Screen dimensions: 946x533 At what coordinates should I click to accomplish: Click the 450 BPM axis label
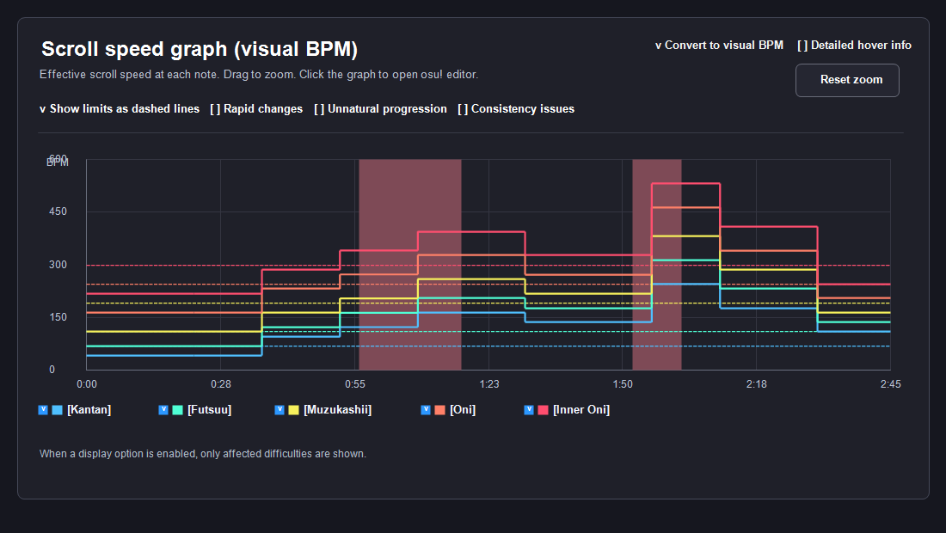coord(58,211)
